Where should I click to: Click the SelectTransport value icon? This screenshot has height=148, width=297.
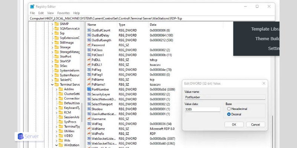click(89, 104)
